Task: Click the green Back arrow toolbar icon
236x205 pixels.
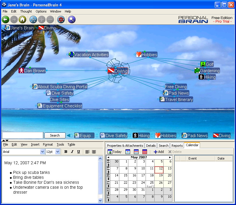Action: point(6,20)
